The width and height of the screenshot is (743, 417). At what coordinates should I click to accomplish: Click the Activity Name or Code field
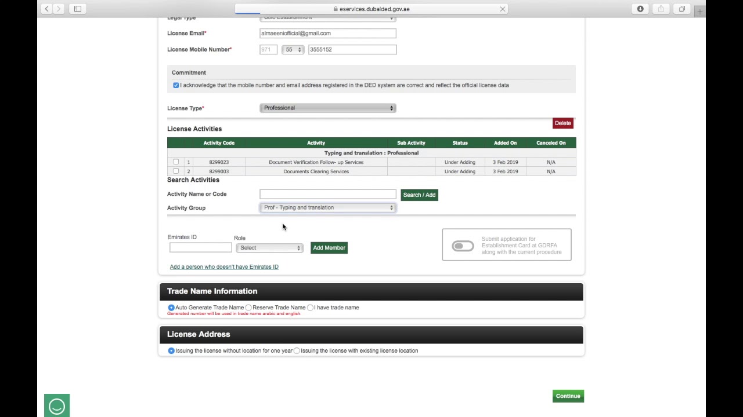point(328,194)
